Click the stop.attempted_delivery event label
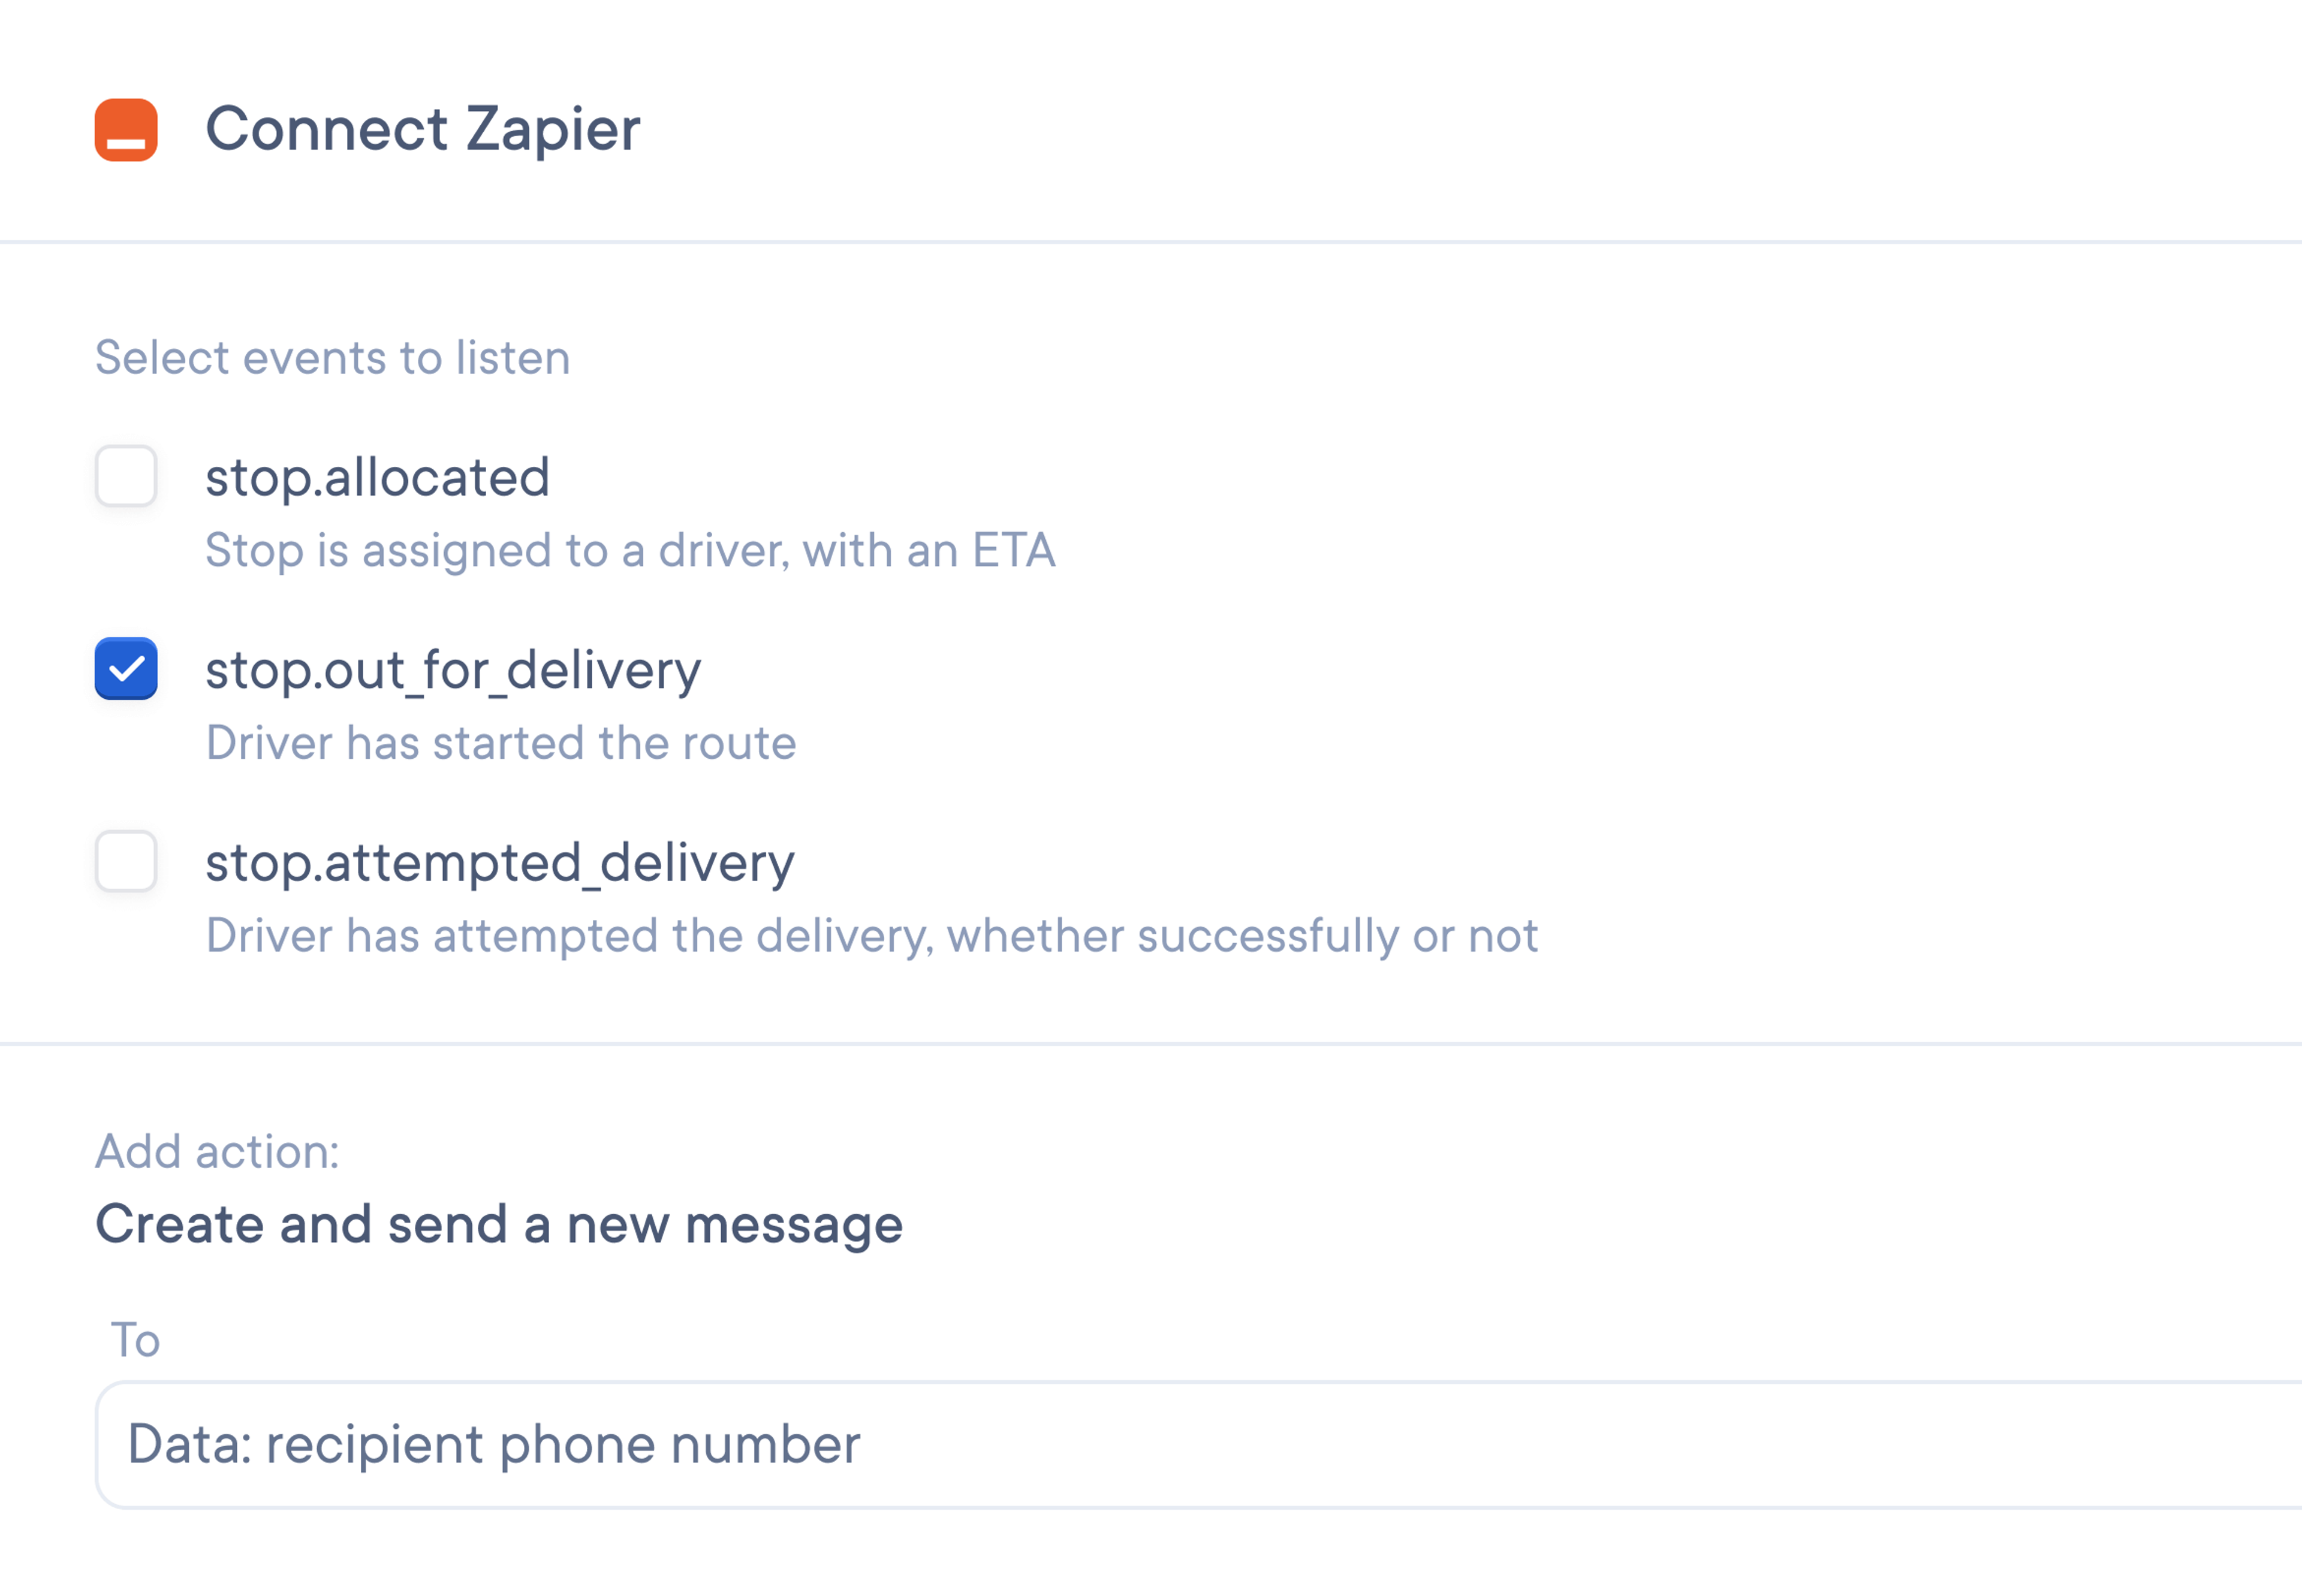Image resolution: width=2302 pixels, height=1596 pixels. coord(500,862)
